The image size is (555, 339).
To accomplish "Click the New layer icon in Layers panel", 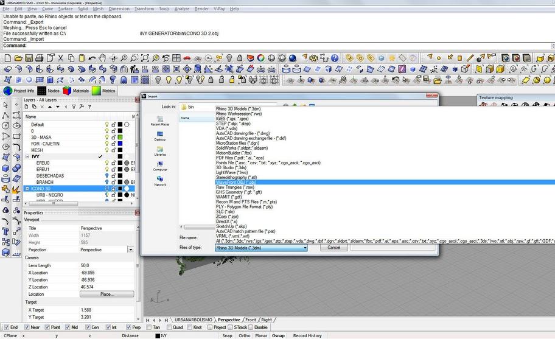I will (x=26, y=107).
